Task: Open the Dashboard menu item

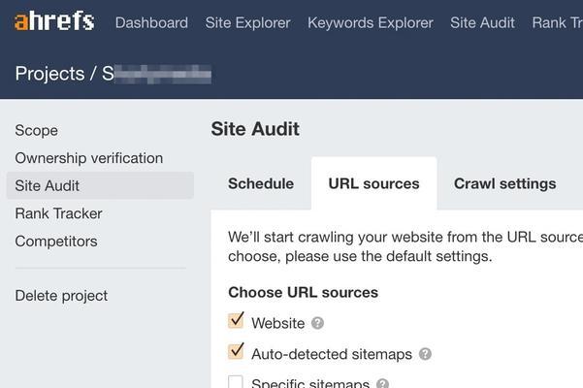Action: [151, 22]
